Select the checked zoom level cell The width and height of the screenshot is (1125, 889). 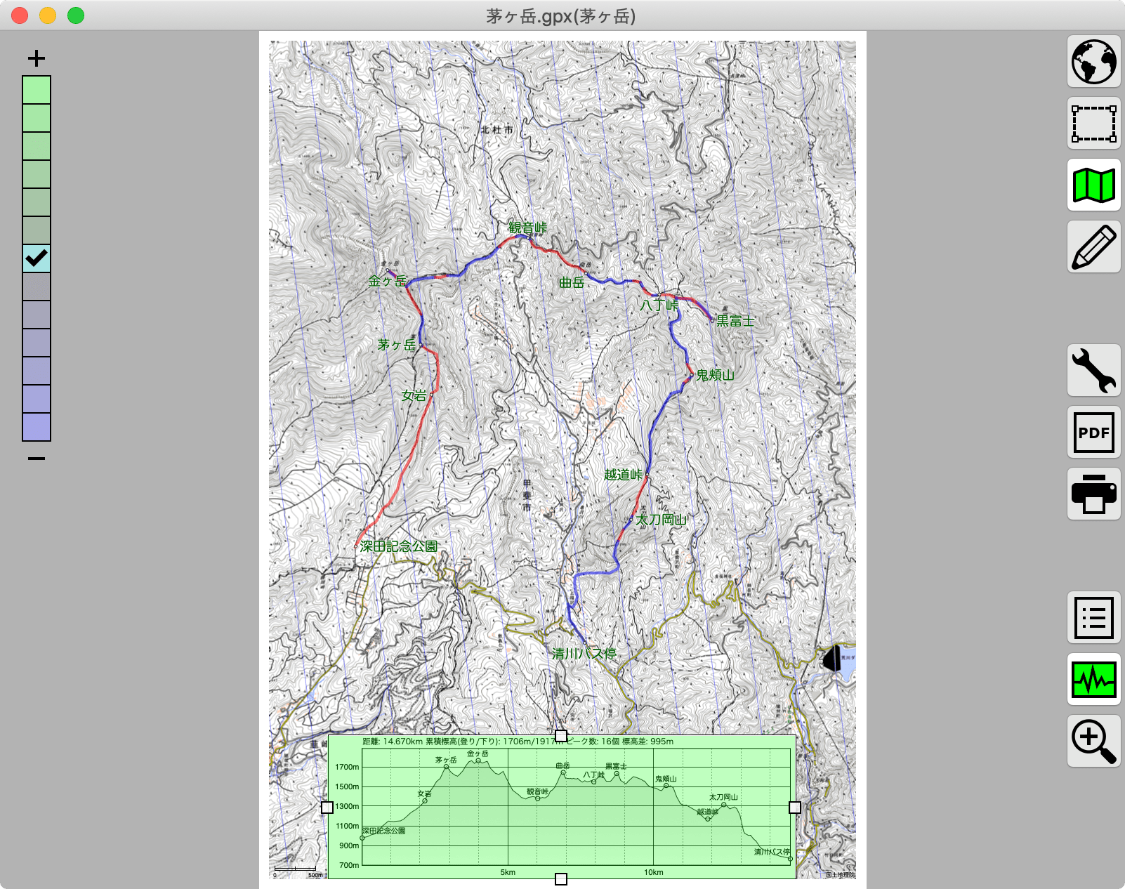click(37, 258)
